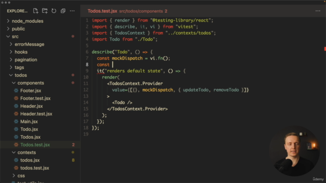Collapse the todos folder

[x=11, y=75]
